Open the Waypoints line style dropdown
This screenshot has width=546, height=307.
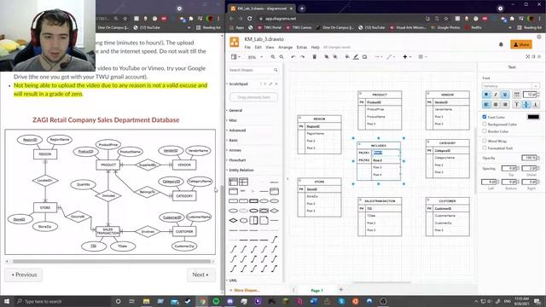tap(391, 57)
